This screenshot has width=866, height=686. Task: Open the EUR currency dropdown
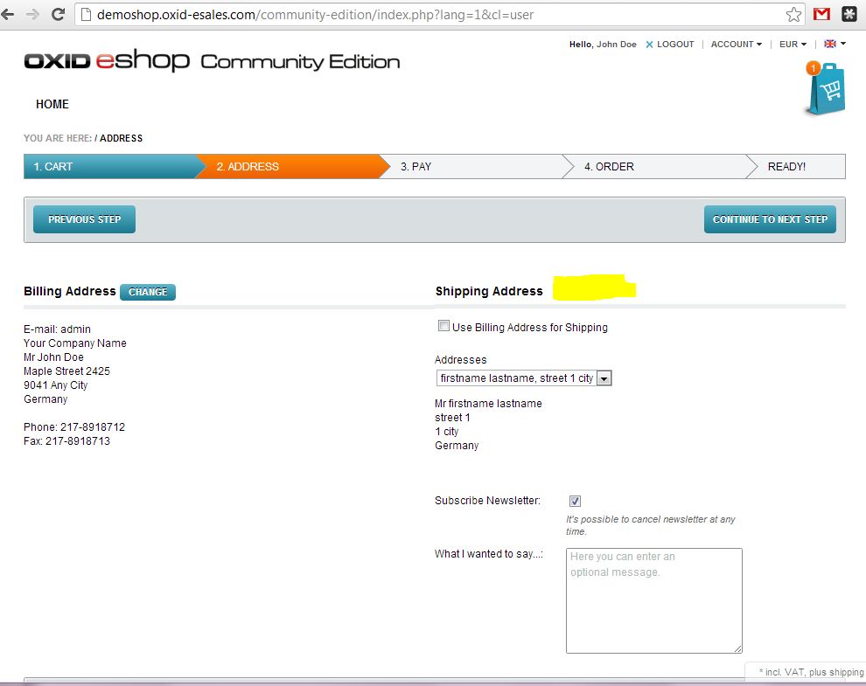793,45
